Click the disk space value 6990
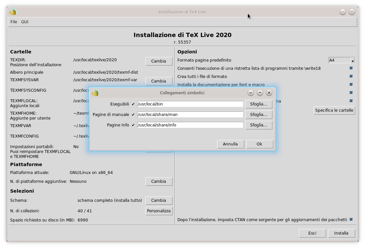Image resolution: width=365 pixels, height=248 pixels. (82, 220)
